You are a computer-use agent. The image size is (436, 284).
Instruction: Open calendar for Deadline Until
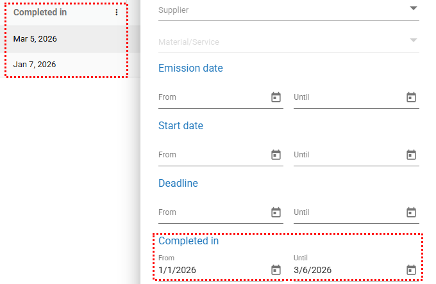pyautogui.click(x=411, y=212)
